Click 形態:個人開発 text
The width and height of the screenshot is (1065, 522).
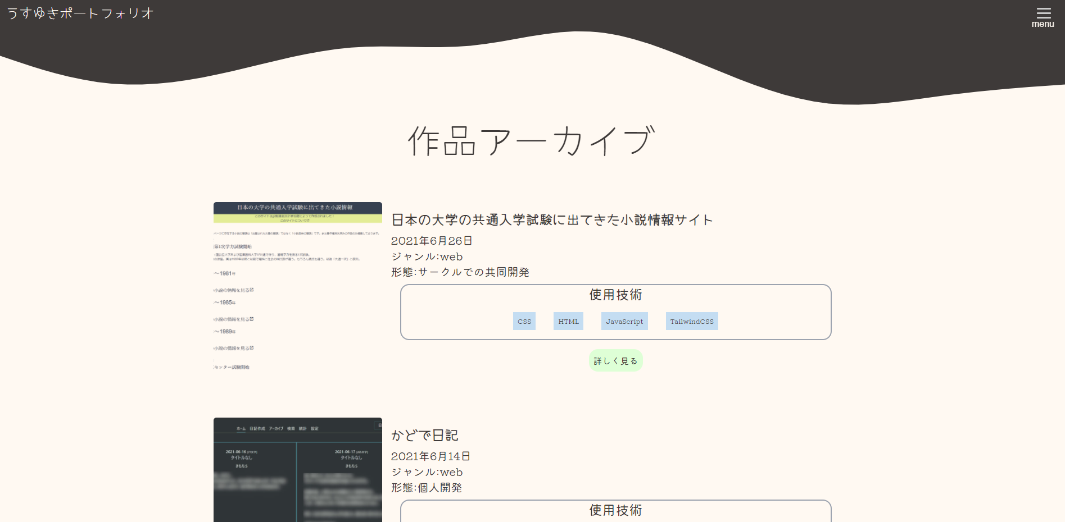click(427, 488)
